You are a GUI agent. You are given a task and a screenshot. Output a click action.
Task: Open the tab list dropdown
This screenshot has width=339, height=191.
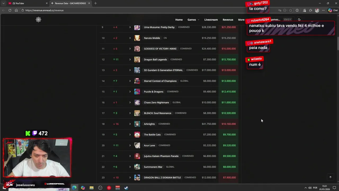coord(3,3)
